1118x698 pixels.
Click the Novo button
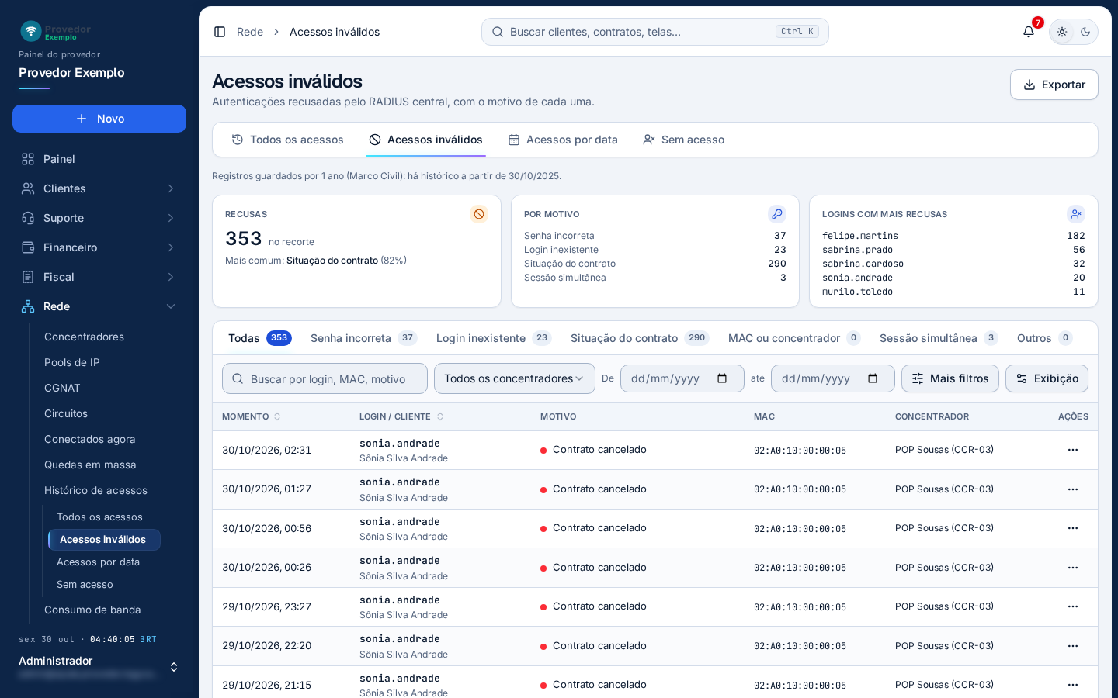click(99, 119)
